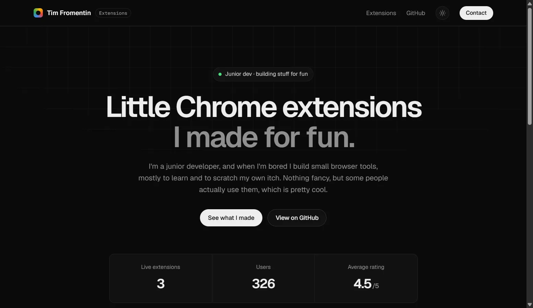Click the scrollbar down arrow

click(x=530, y=305)
